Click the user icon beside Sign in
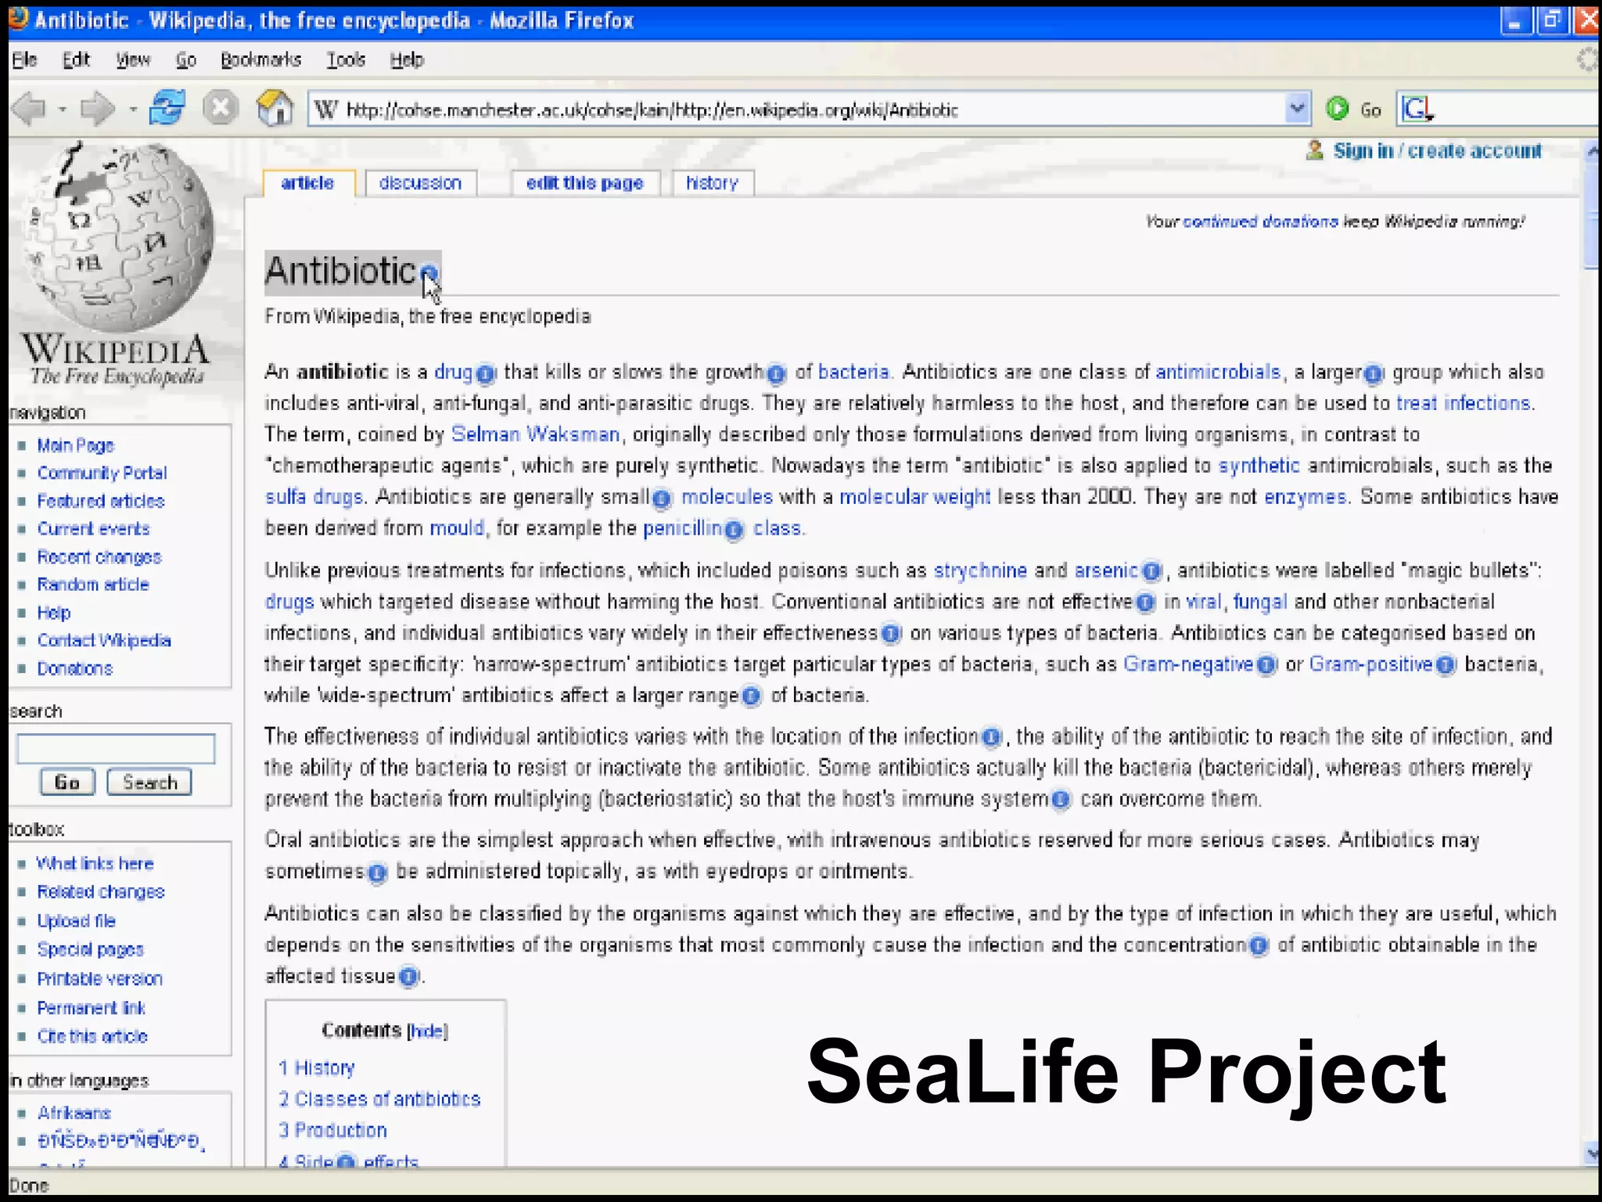The image size is (1602, 1202). point(1314,149)
